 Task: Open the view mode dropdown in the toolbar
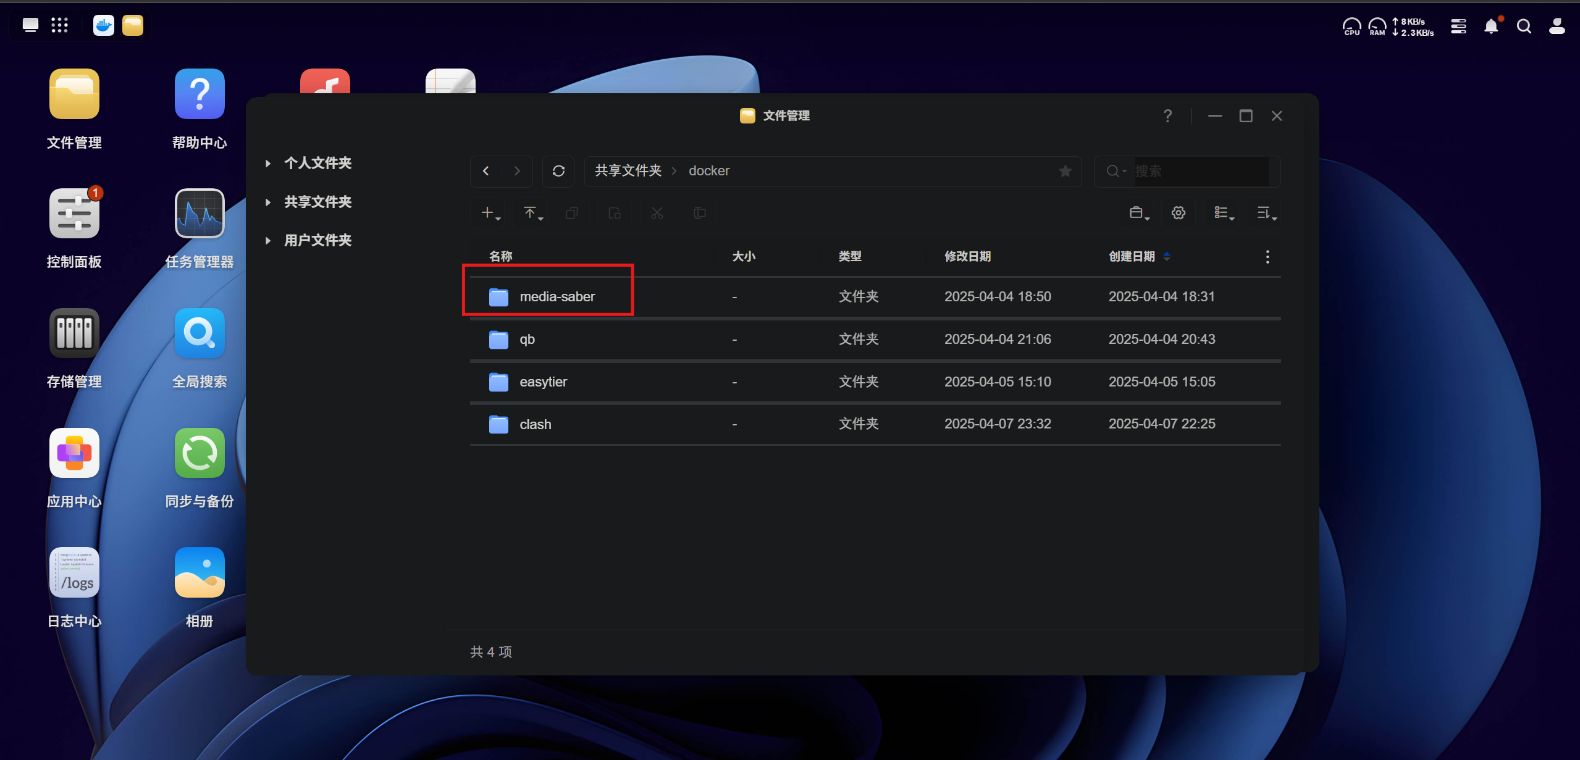click(1222, 213)
